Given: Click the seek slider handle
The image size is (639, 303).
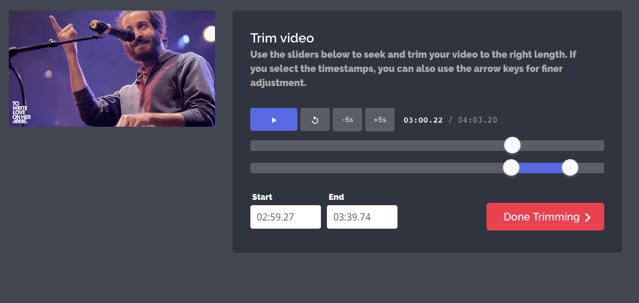Looking at the screenshot, I should click(512, 145).
